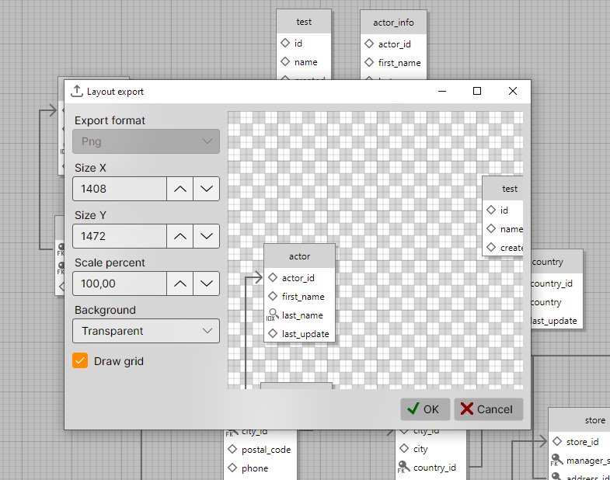610x480 pixels.
Task: Increase the Size X value
Action: 180,189
